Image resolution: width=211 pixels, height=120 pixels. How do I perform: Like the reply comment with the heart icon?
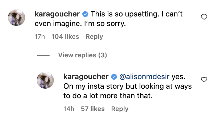[204, 80]
